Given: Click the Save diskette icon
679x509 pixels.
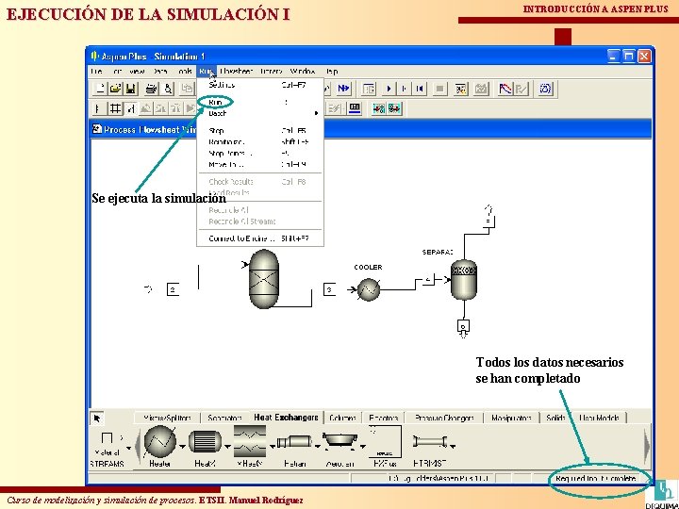Looking at the screenshot, I should click(130, 89).
